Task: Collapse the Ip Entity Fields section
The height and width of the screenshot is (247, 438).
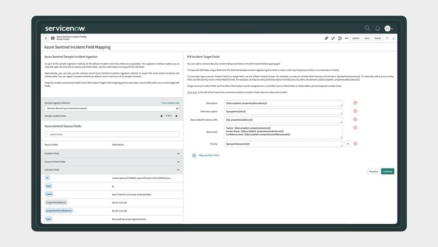Action: [x=178, y=170]
